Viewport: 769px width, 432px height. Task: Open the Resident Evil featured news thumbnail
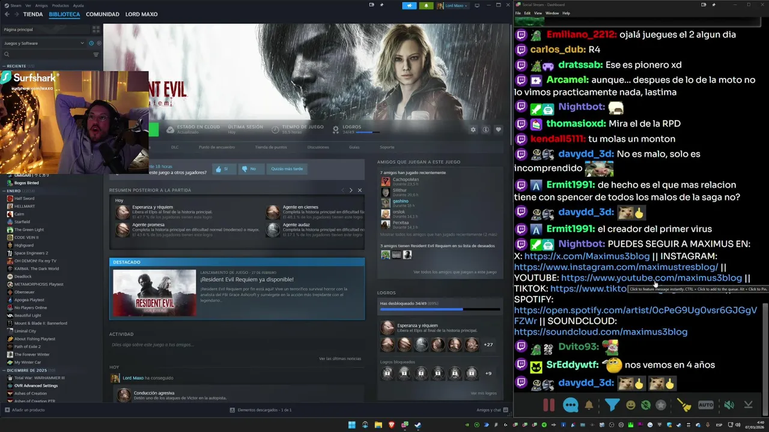click(154, 293)
